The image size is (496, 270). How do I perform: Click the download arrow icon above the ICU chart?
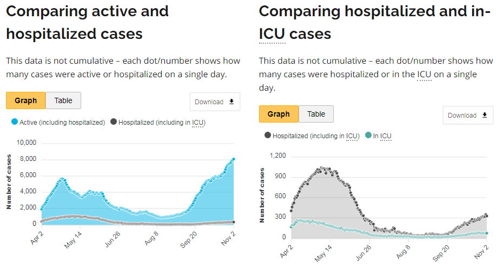(x=485, y=115)
